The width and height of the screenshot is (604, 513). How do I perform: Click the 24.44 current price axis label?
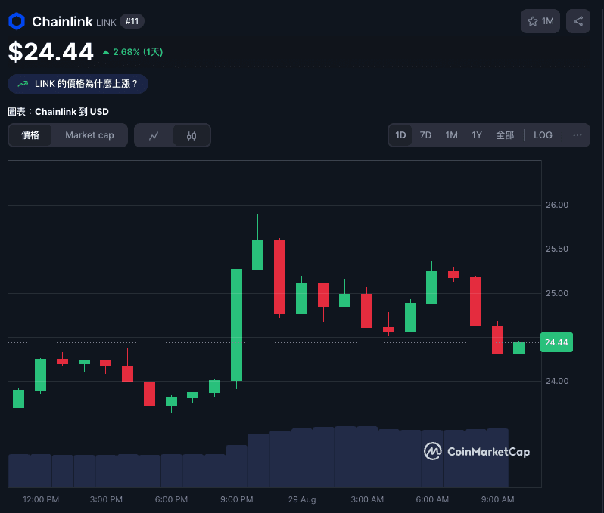tap(556, 342)
